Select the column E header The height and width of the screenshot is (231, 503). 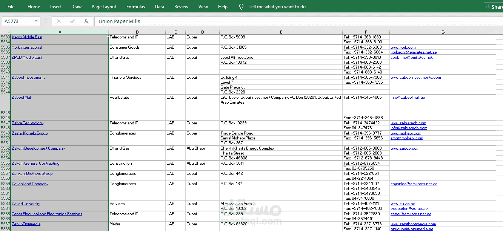281,32
